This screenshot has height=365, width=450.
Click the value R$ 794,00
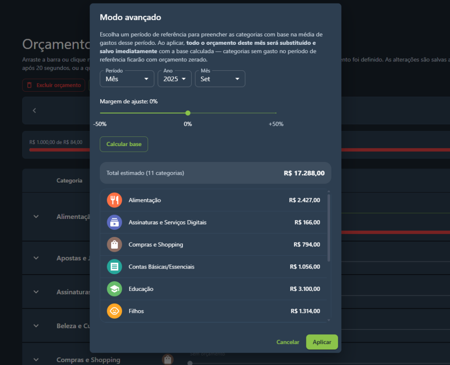(306, 245)
